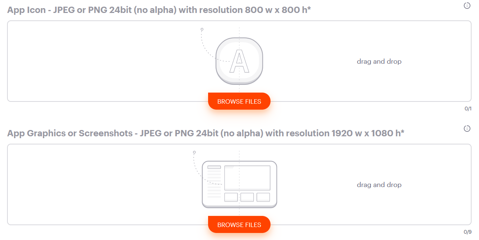
Task: Click drag and drop text in Screenshots area
Action: click(379, 185)
